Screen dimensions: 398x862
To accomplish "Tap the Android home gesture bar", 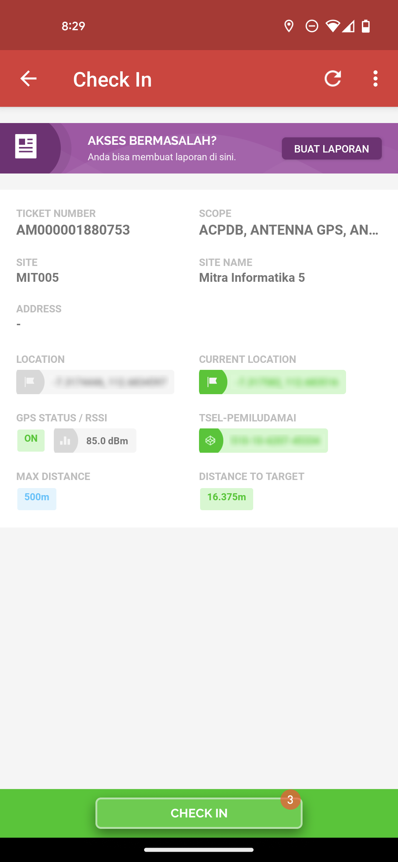I will coord(199,850).
